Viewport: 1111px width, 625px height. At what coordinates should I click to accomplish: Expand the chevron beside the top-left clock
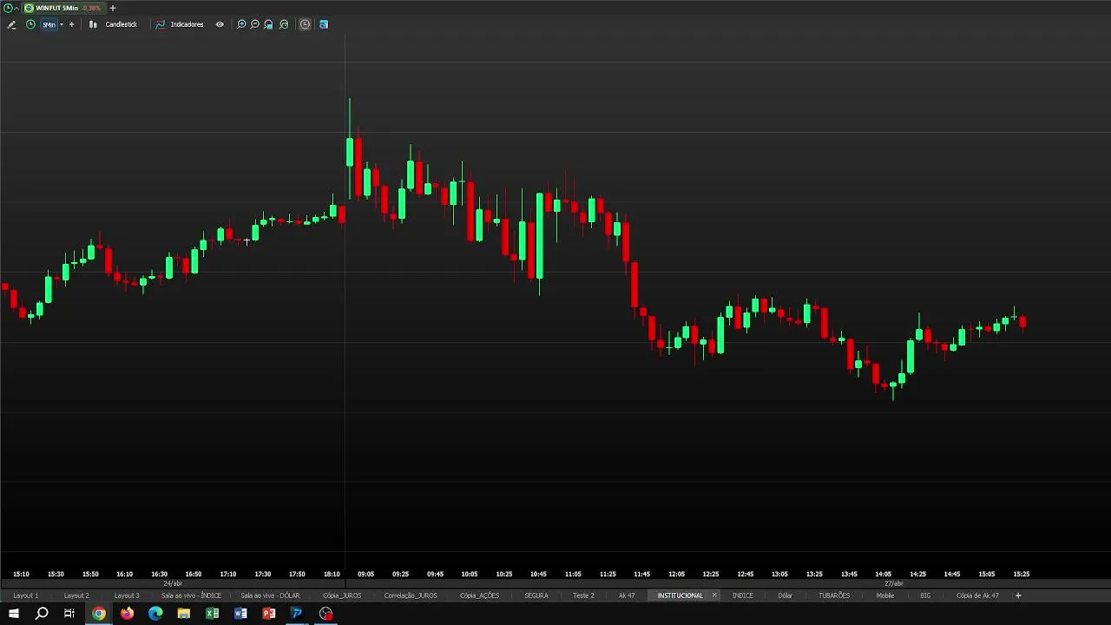pyautogui.click(x=16, y=8)
